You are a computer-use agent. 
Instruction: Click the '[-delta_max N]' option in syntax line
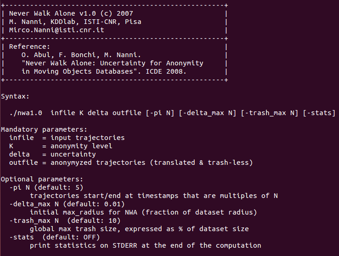[x=208, y=113]
